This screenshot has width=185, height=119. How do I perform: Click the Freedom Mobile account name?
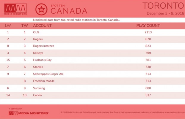44,81
